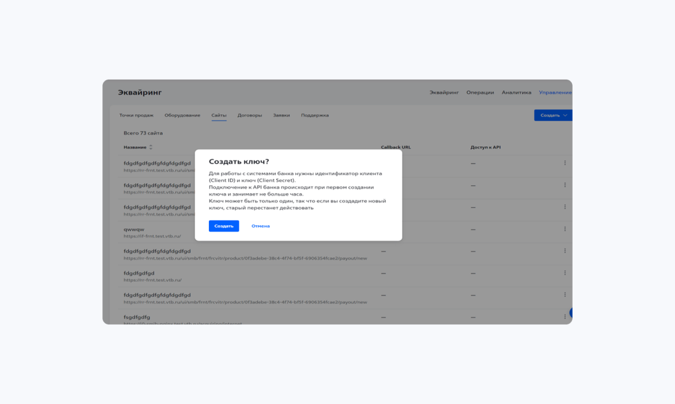Open the Создать dropdown in top right

pyautogui.click(x=553, y=115)
